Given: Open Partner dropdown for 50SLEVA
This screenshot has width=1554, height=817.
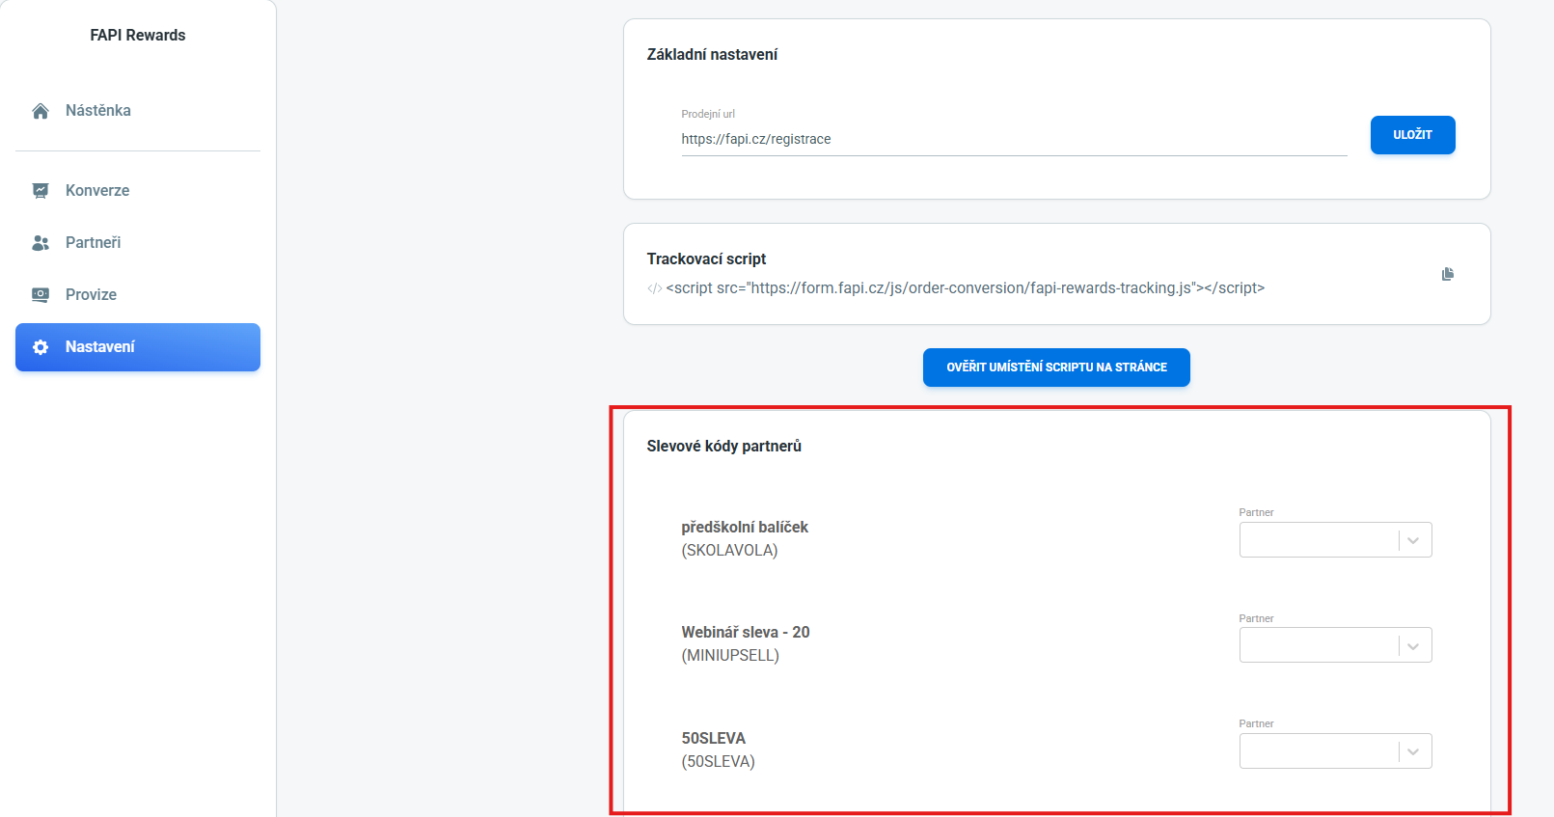Looking at the screenshot, I should tap(1335, 751).
